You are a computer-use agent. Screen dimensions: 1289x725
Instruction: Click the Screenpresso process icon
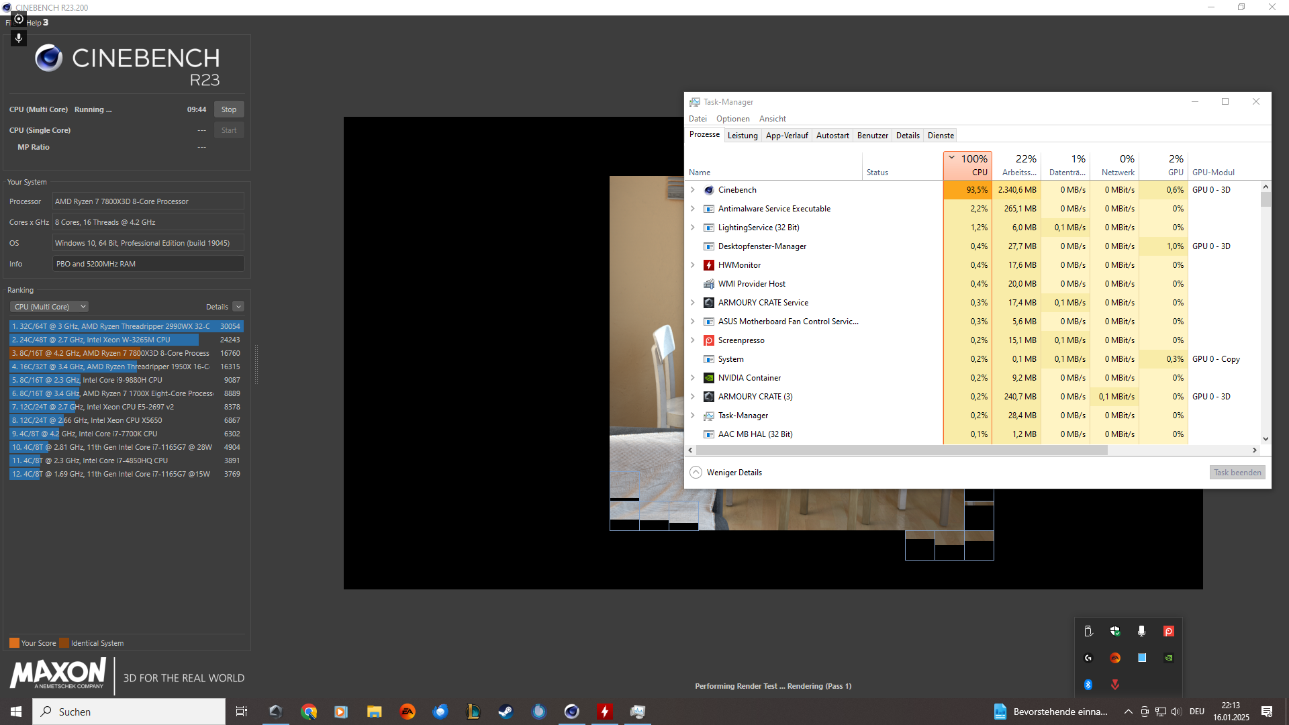(708, 340)
